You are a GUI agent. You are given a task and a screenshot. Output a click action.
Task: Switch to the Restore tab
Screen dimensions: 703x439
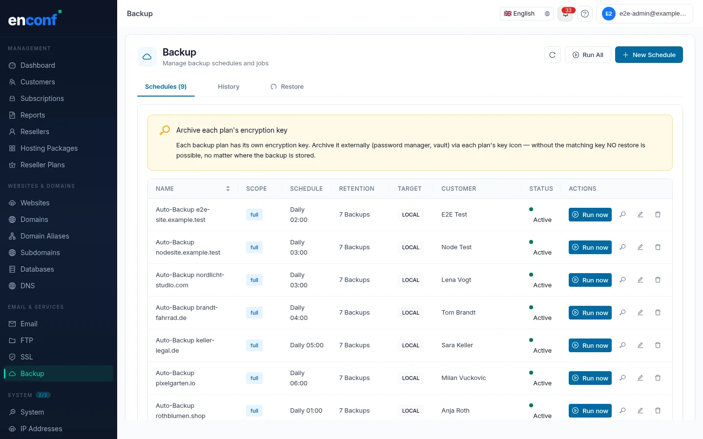coord(287,87)
